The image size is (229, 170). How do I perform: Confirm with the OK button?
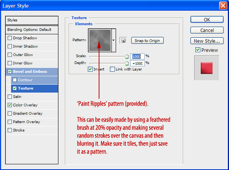point(206,19)
